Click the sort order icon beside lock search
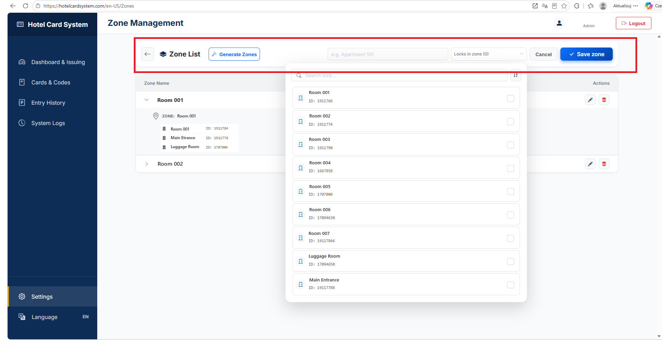Viewport: 662px width, 340px height. tap(516, 75)
